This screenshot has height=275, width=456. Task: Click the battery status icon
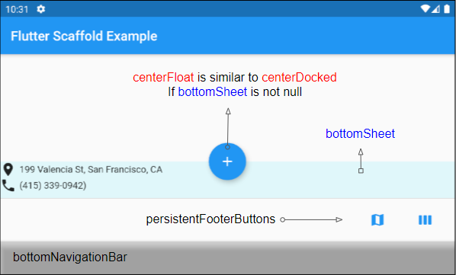[447, 9]
